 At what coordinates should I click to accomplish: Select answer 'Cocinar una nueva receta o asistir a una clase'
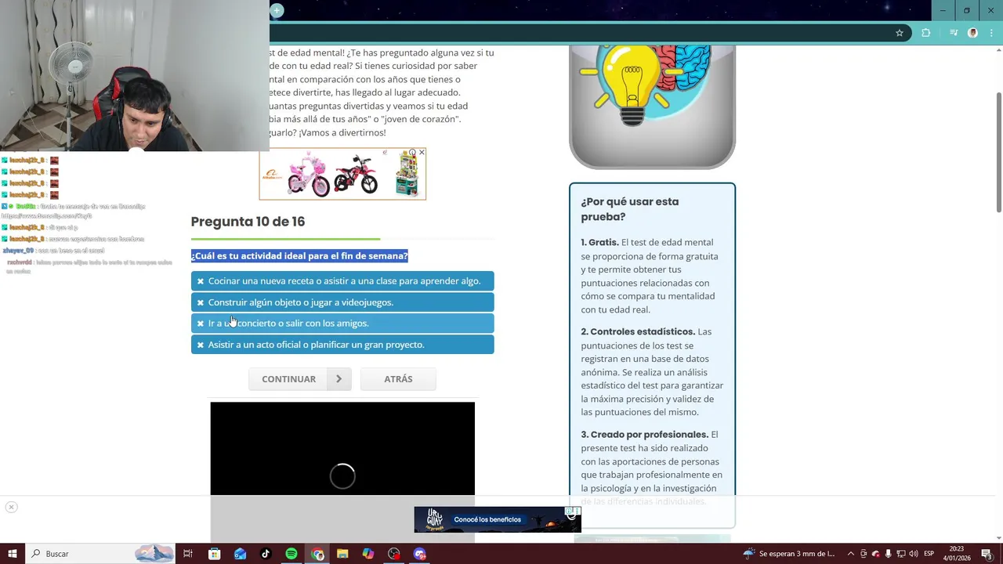(342, 280)
